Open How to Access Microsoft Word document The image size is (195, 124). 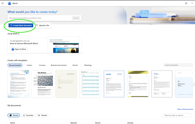click(24, 43)
